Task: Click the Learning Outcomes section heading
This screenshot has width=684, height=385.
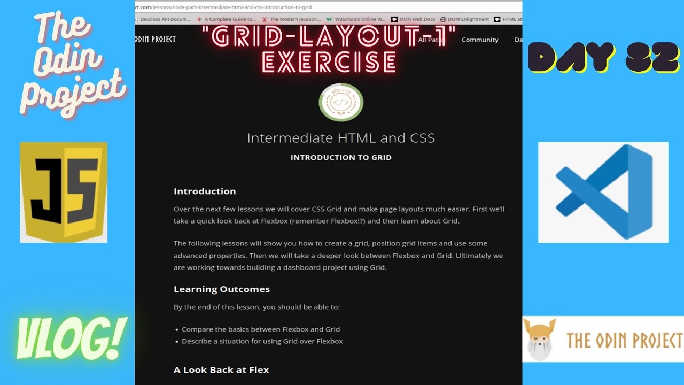Action: [x=222, y=289]
